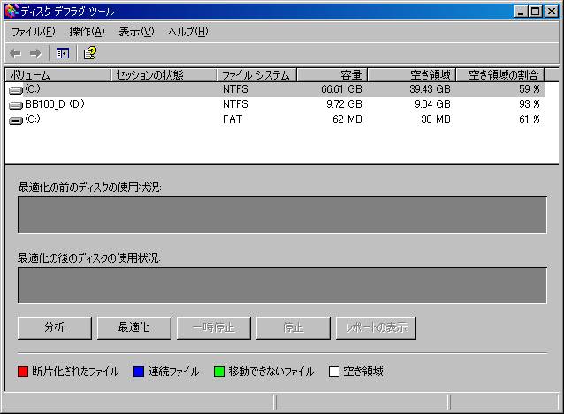This screenshot has width=564, height=414.
Task: Click the 9.04 GB free space value
Action: pyautogui.click(x=432, y=104)
